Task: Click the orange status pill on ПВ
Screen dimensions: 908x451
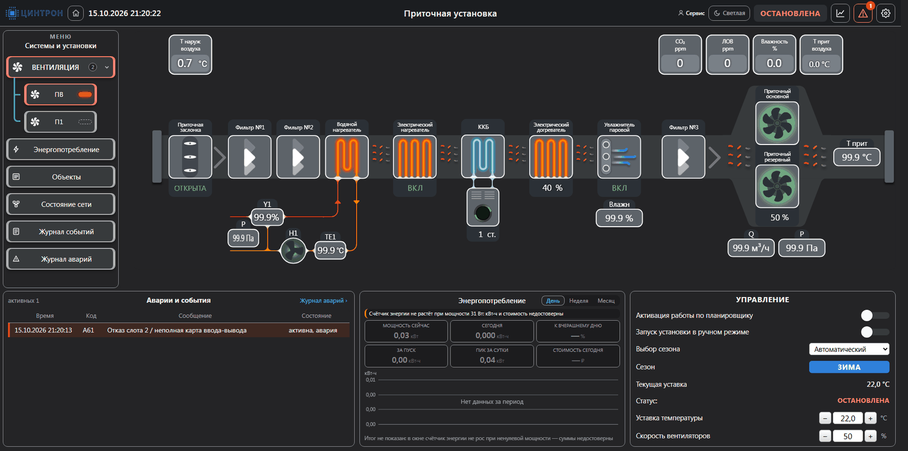Action: 85,95
